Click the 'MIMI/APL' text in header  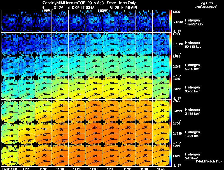click(x=130, y=8)
